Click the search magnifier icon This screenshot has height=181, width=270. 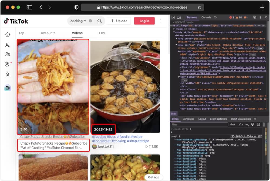tap(99, 21)
